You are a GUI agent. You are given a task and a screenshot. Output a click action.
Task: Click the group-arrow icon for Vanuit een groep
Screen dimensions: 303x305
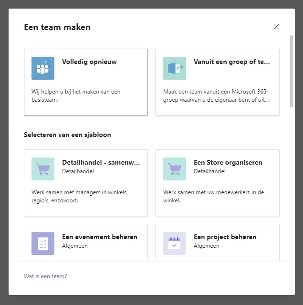[x=174, y=68]
